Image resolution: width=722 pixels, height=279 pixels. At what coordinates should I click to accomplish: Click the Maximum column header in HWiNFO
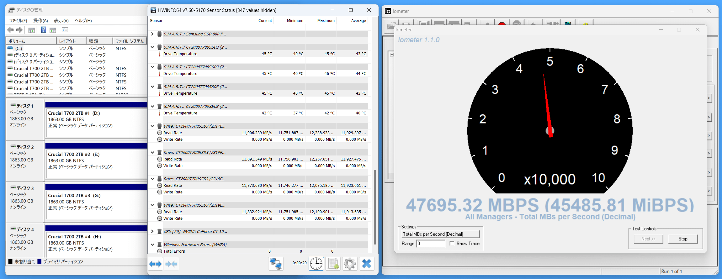coord(321,21)
